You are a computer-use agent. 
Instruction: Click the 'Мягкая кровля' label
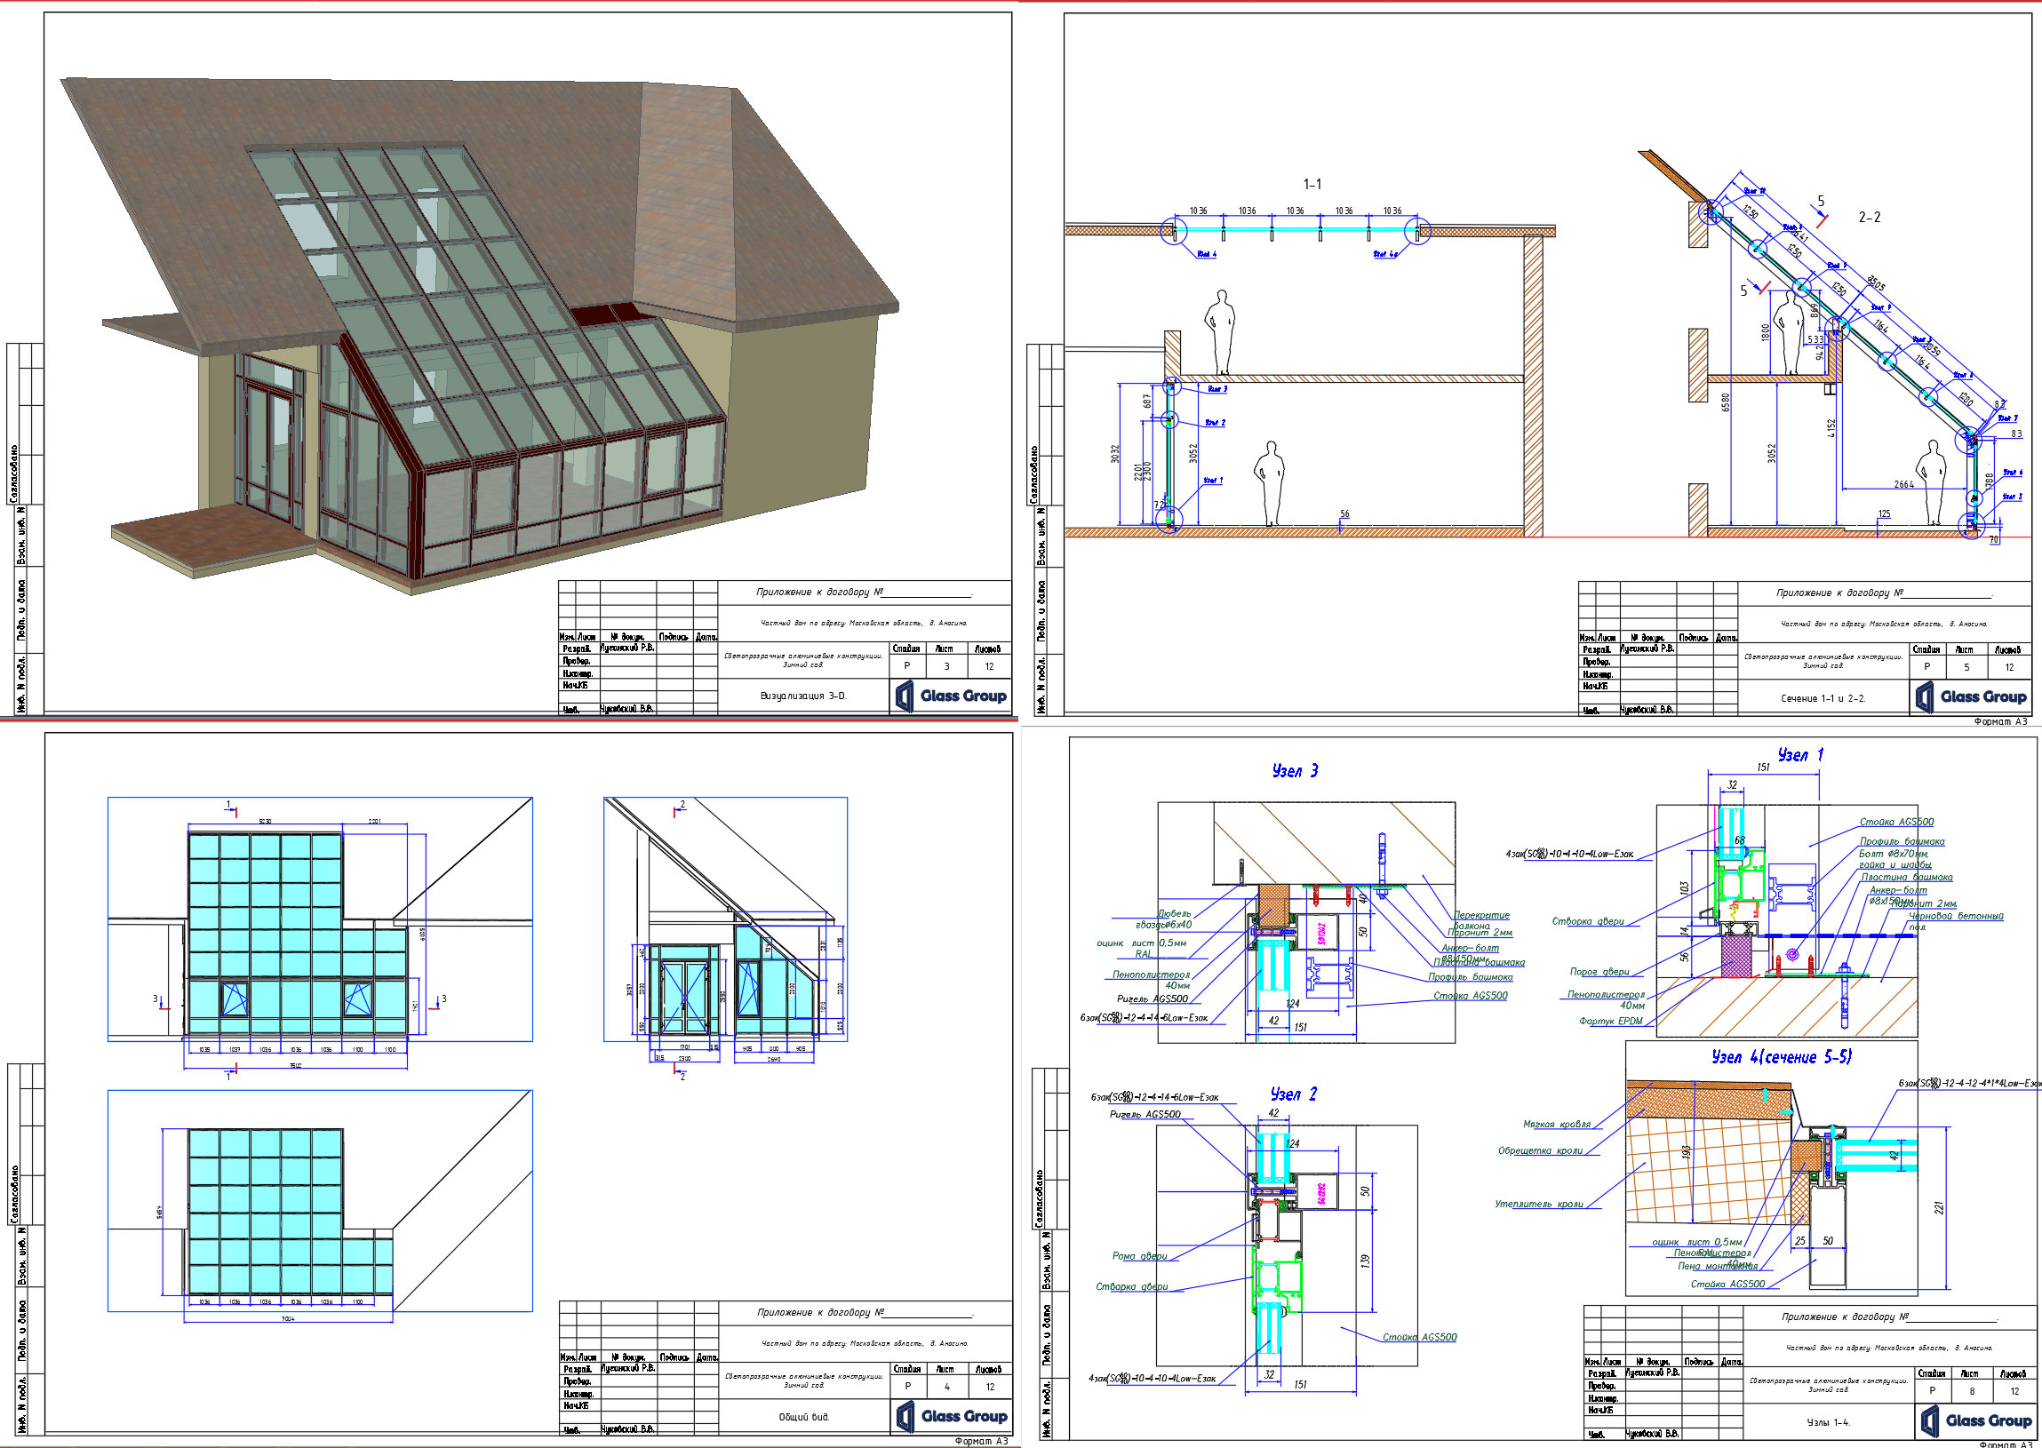point(1557,1125)
